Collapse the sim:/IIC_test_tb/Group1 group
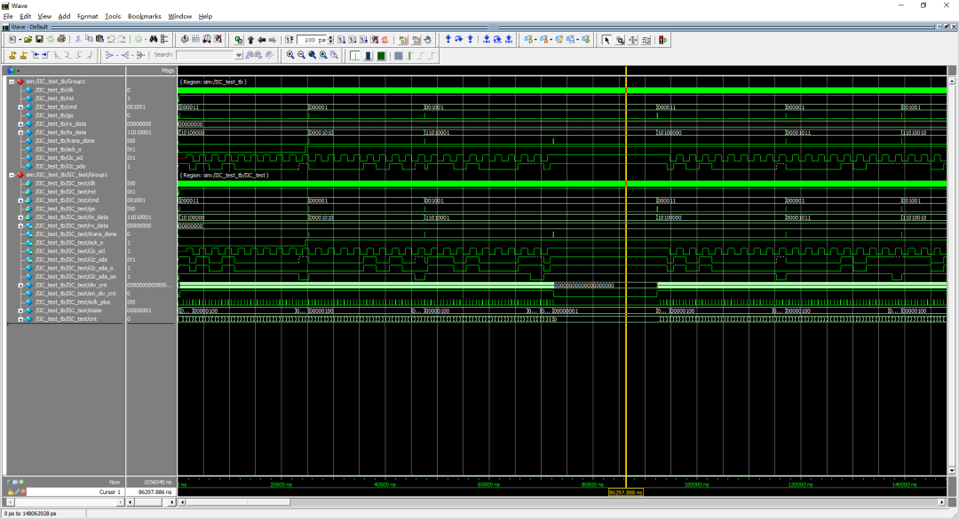 pyautogui.click(x=11, y=82)
